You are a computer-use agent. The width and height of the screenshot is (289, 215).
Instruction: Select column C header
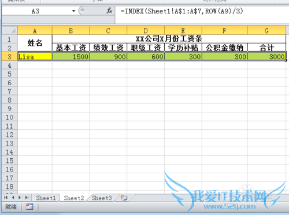[108, 31]
